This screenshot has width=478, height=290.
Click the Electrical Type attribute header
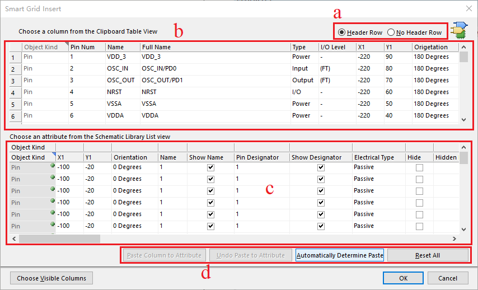(378, 157)
